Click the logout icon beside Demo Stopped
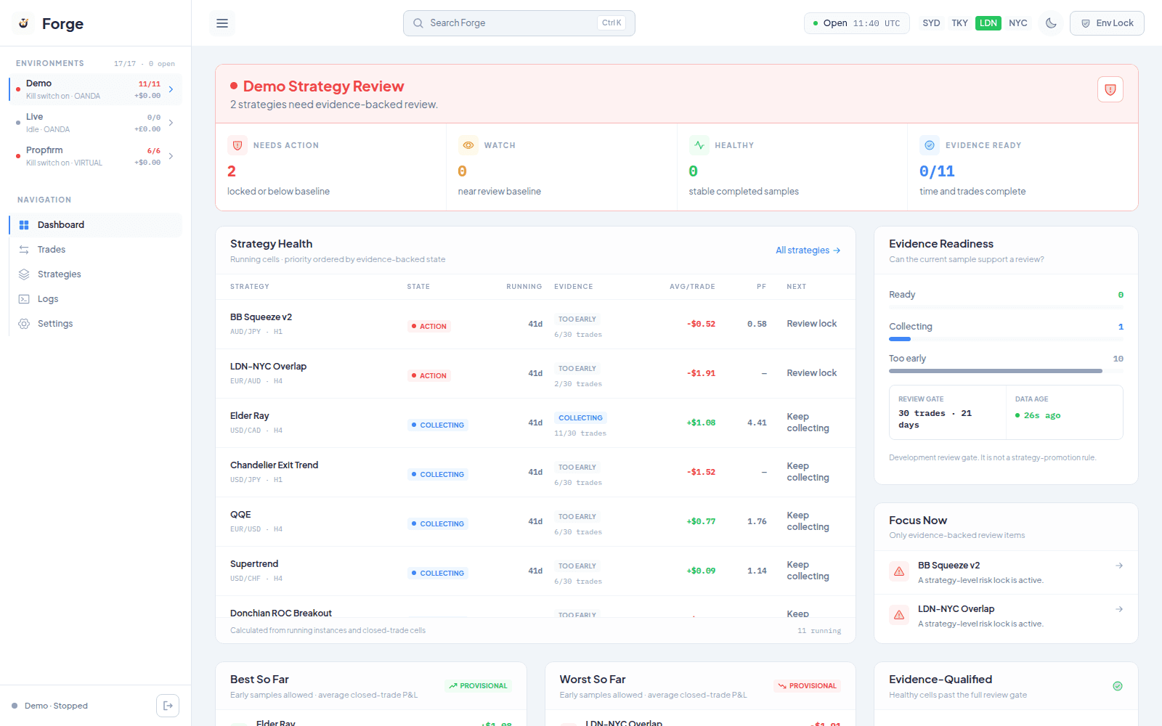This screenshot has height=726, width=1162. [x=168, y=706]
